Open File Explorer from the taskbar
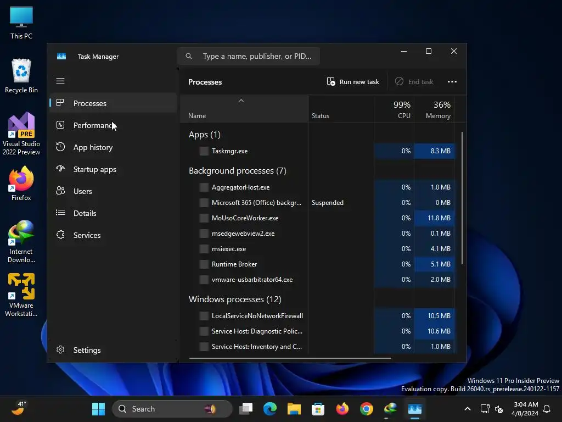The image size is (562, 422). (x=294, y=409)
